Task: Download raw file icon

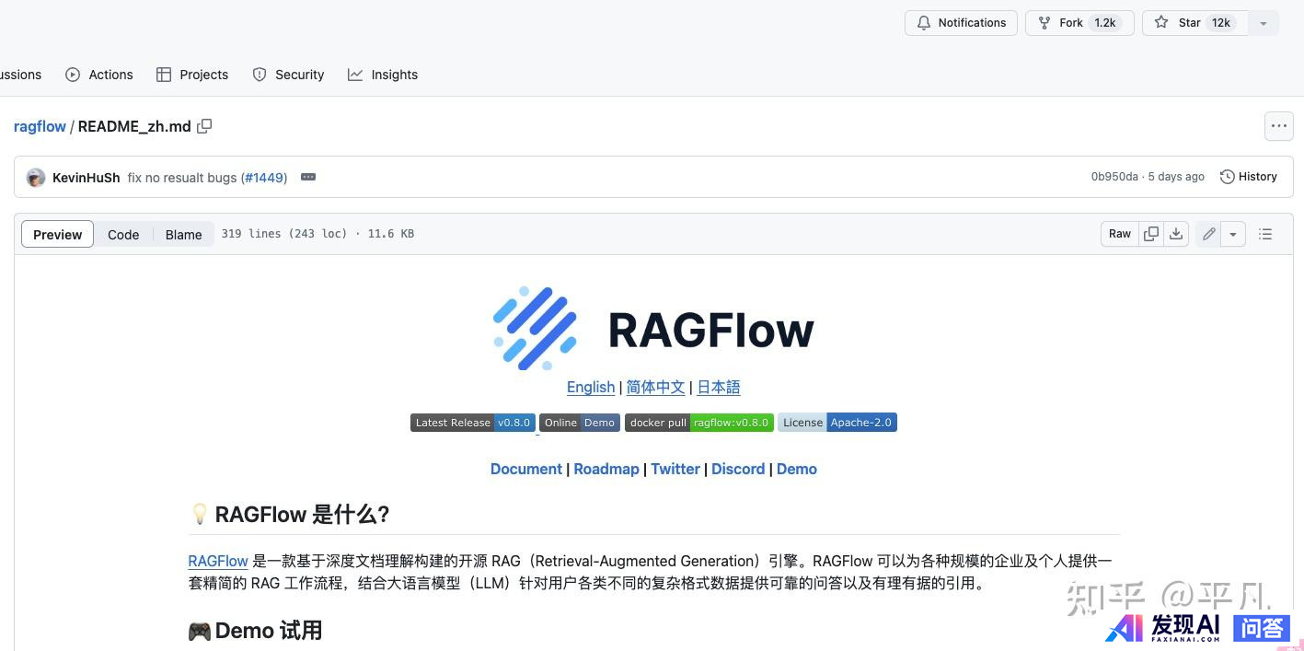Action: click(1176, 234)
